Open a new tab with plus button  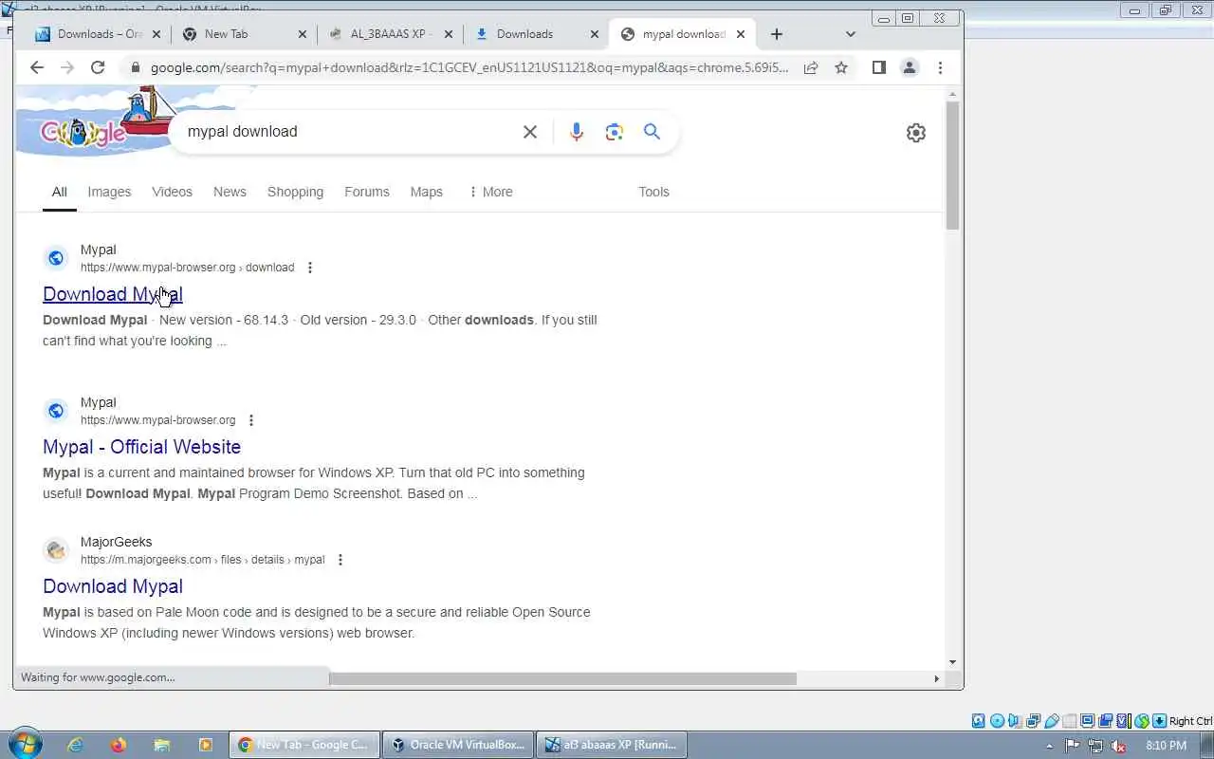click(x=777, y=34)
